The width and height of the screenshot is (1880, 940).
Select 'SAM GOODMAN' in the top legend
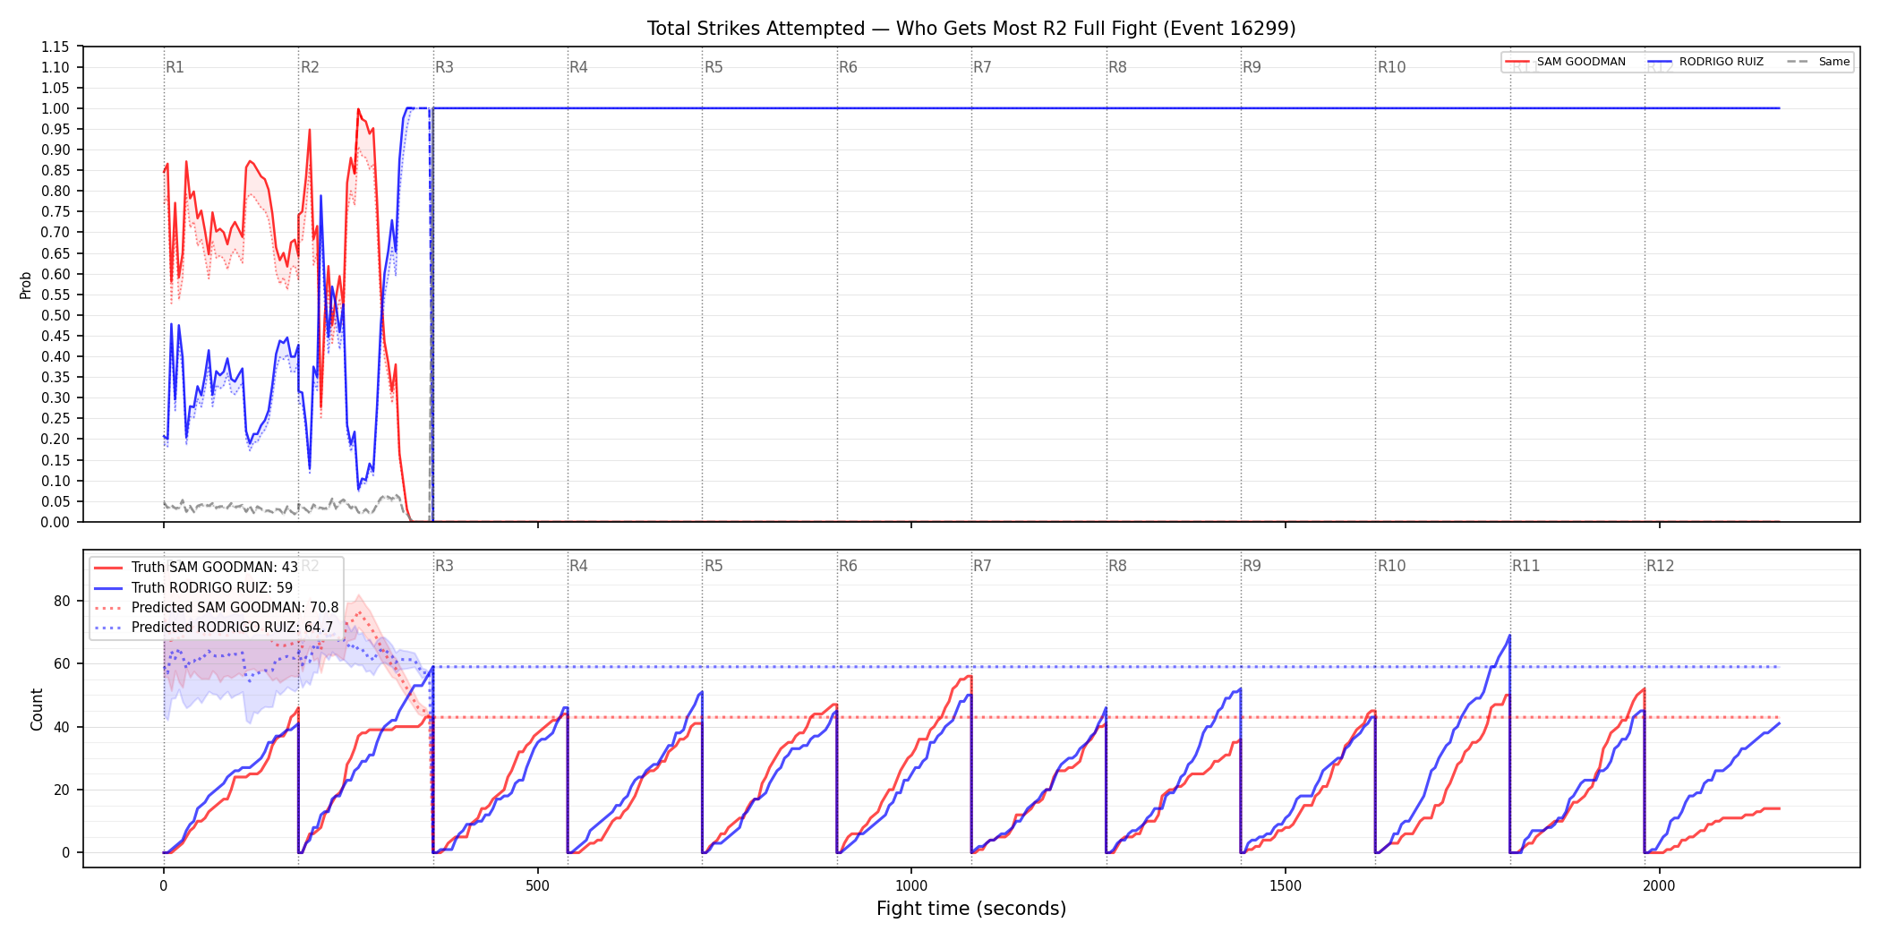[1581, 62]
